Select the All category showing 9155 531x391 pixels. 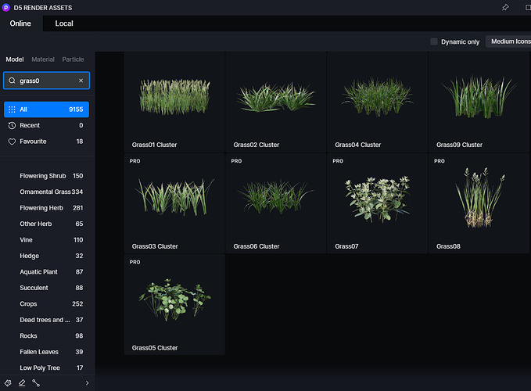(x=46, y=109)
